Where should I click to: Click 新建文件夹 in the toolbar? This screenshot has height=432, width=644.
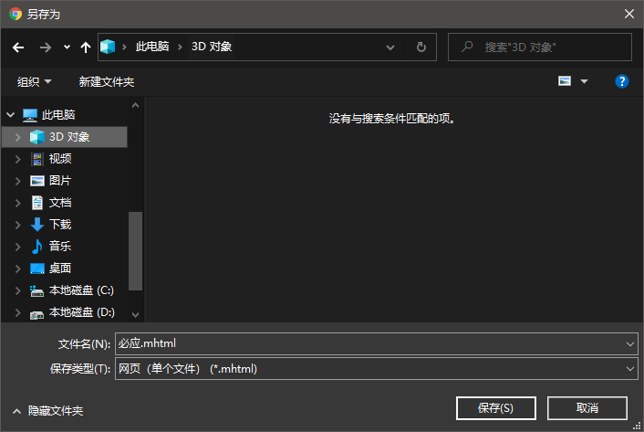tap(107, 81)
